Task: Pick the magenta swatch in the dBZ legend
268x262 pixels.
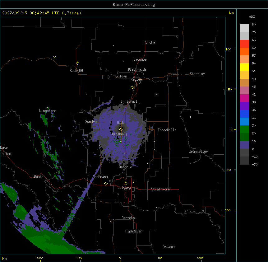Action: click(x=244, y=98)
